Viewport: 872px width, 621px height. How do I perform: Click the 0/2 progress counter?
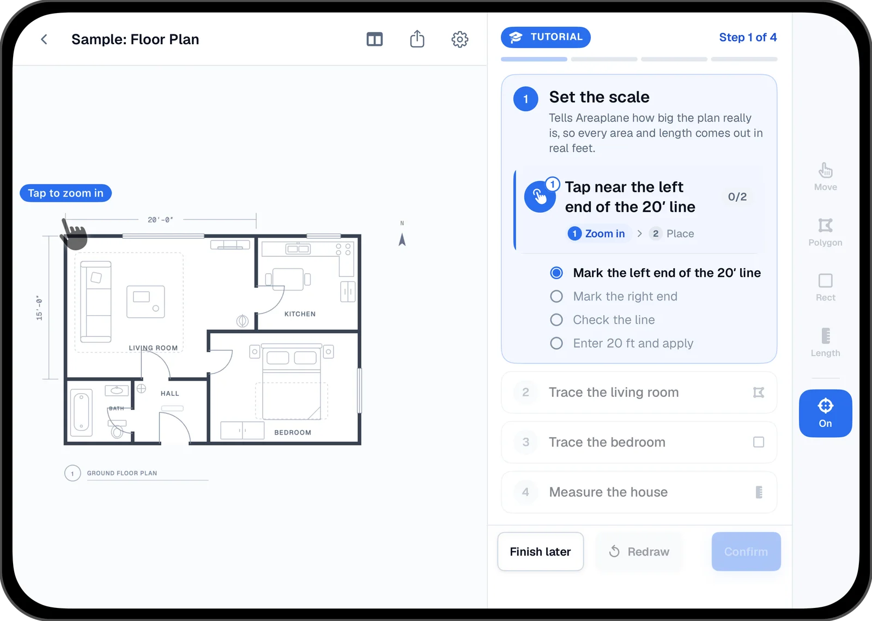[x=737, y=197]
